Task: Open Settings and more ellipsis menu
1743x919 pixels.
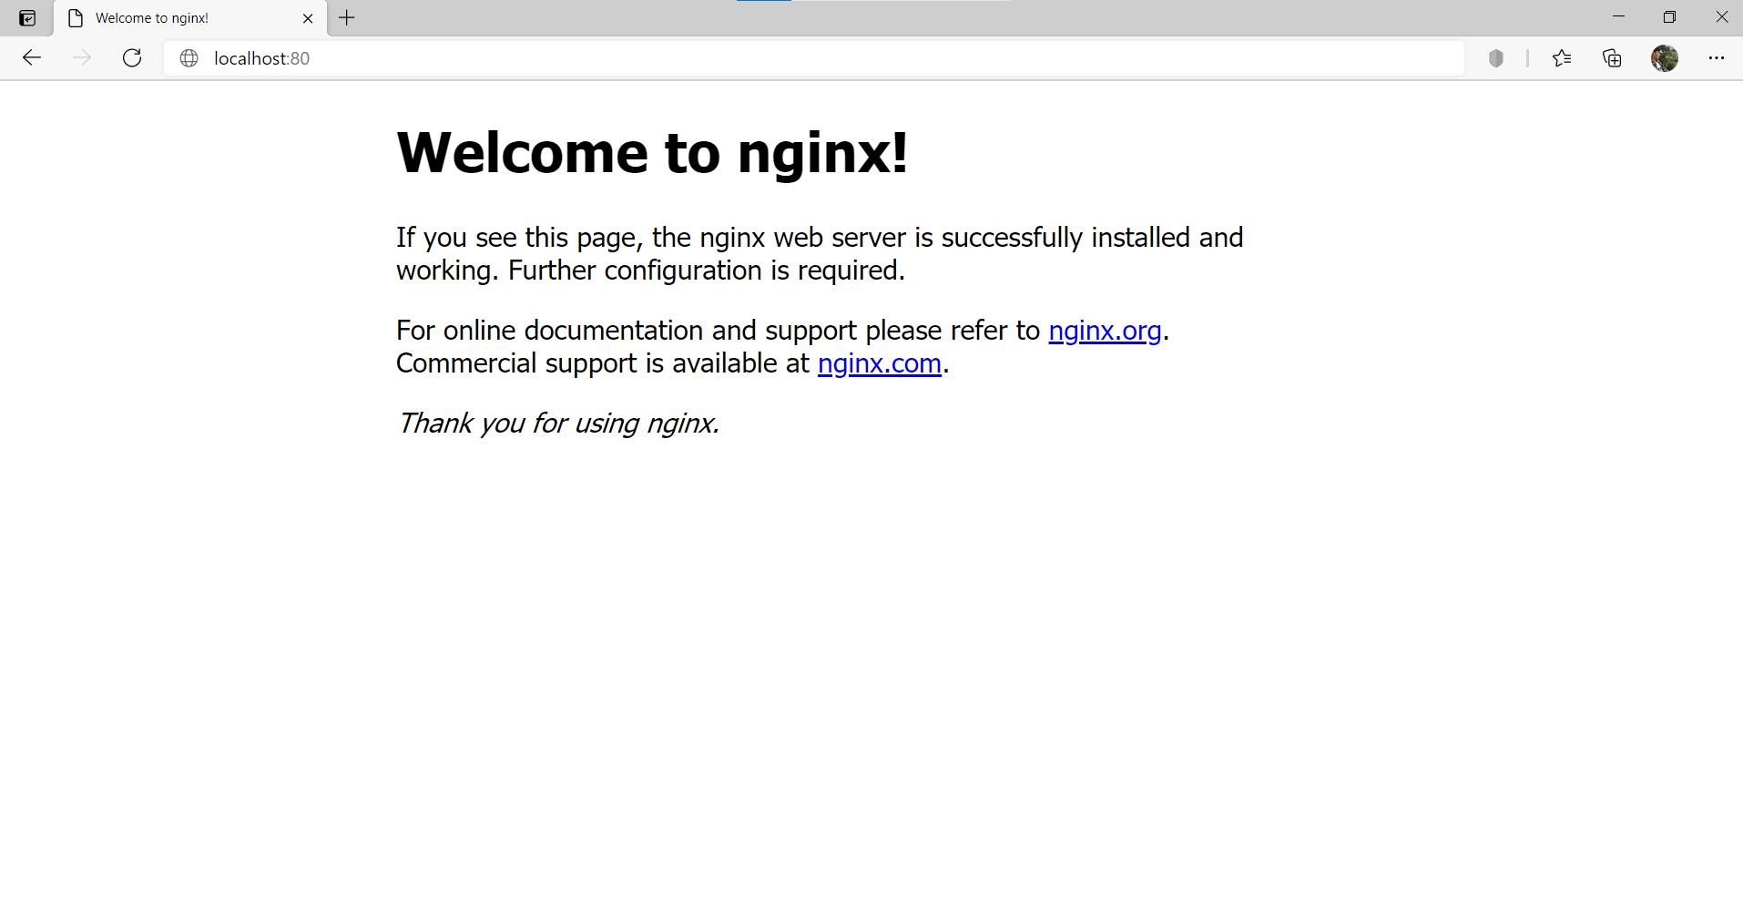Action: pyautogui.click(x=1717, y=58)
